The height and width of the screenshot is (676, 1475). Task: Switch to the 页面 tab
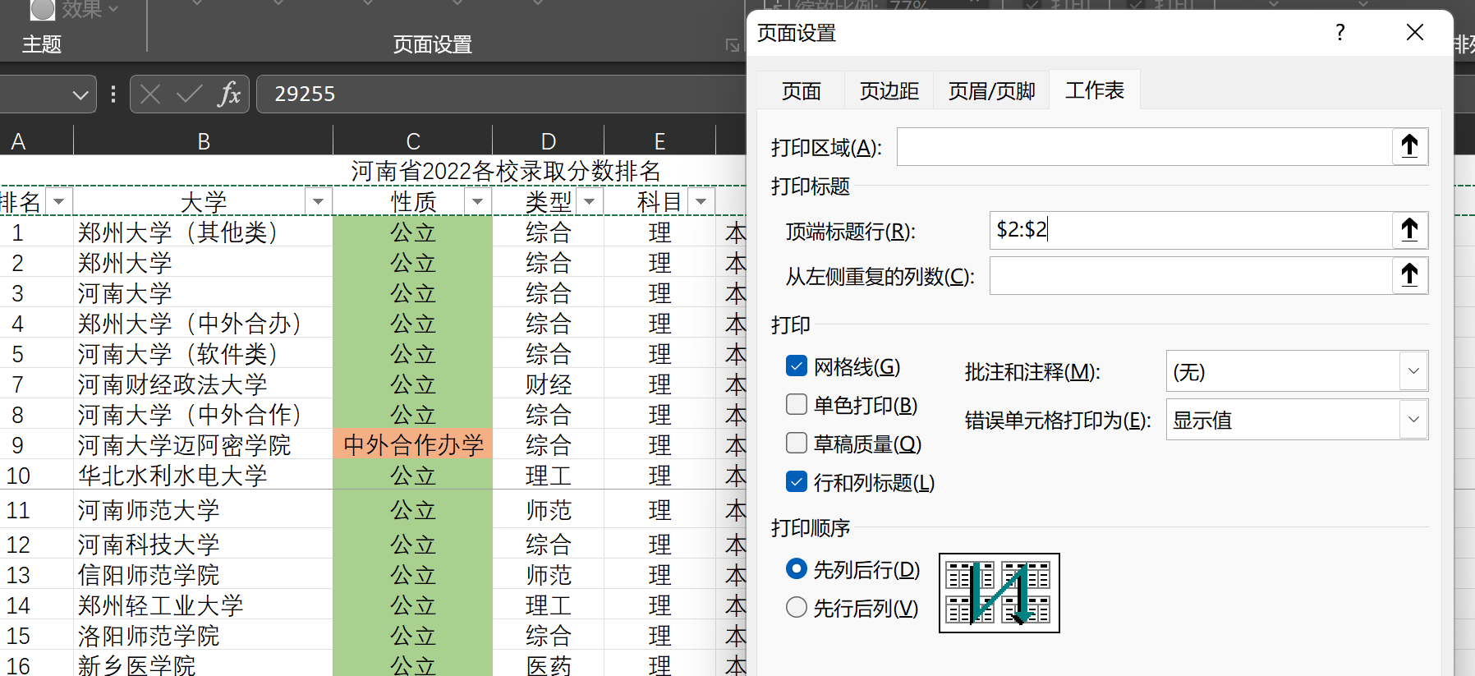pos(802,91)
